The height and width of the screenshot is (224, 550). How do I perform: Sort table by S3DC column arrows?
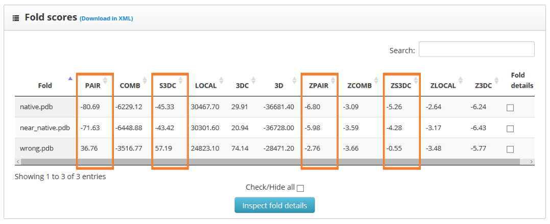click(x=181, y=81)
